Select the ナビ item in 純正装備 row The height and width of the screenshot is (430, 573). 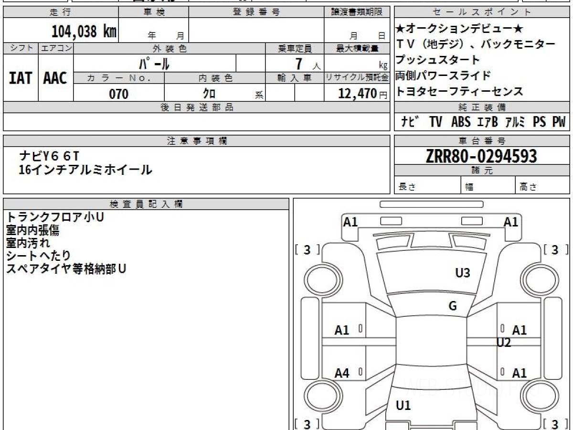411,122
